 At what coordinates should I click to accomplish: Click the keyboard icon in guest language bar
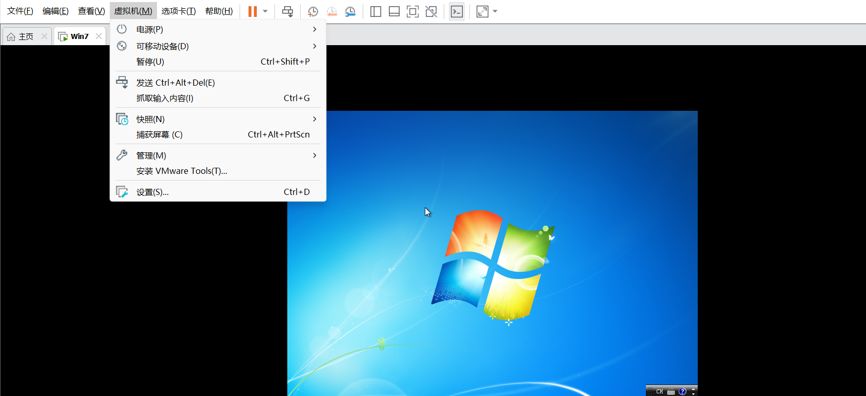point(671,392)
